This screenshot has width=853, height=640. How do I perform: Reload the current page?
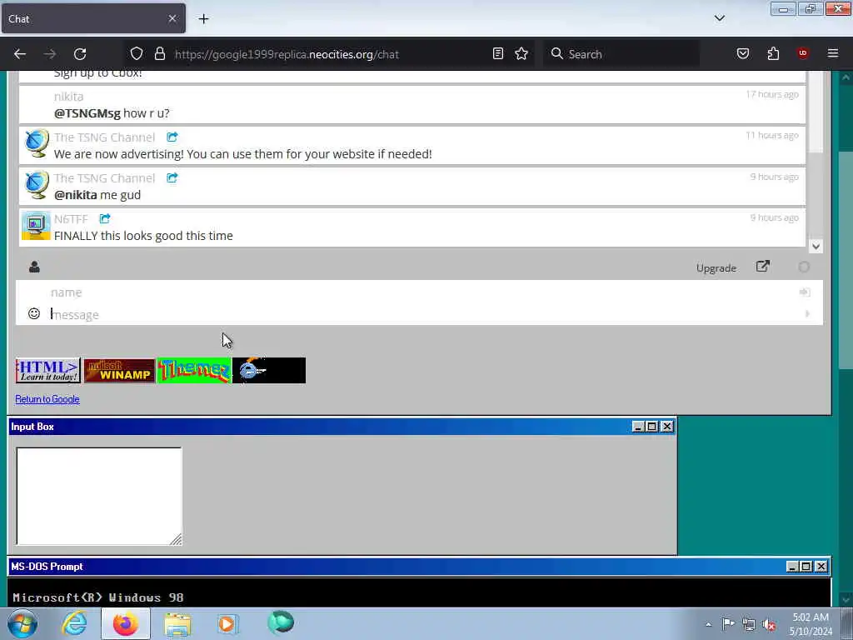pyautogui.click(x=80, y=54)
